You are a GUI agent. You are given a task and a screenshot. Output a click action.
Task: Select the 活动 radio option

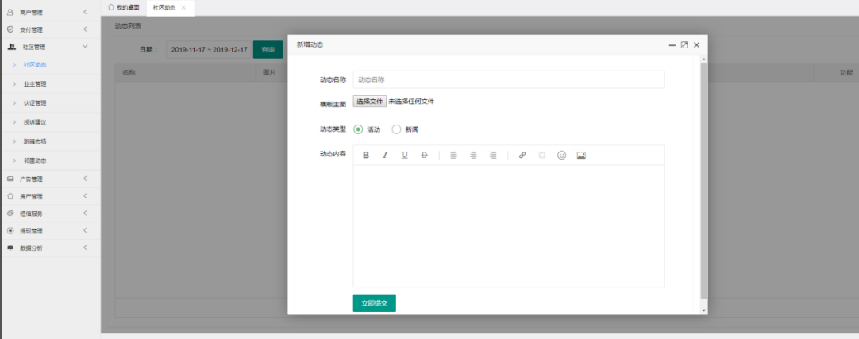tap(359, 129)
